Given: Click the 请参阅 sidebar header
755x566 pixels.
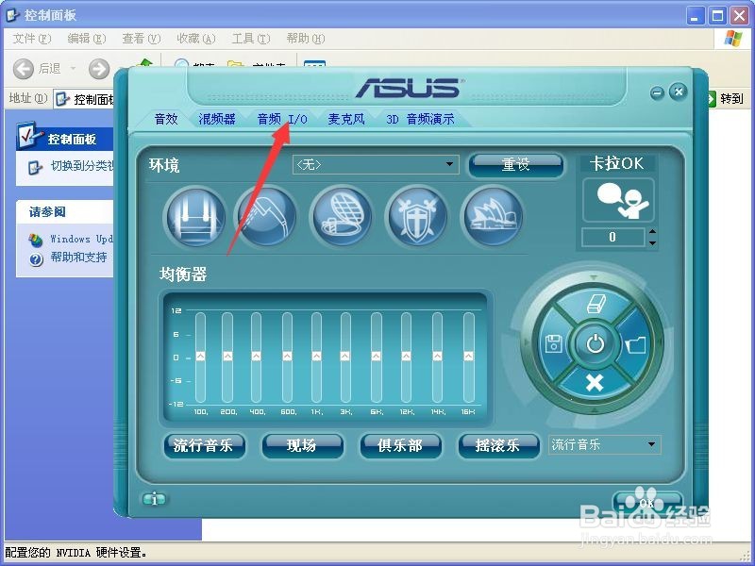Looking at the screenshot, I should (x=64, y=211).
